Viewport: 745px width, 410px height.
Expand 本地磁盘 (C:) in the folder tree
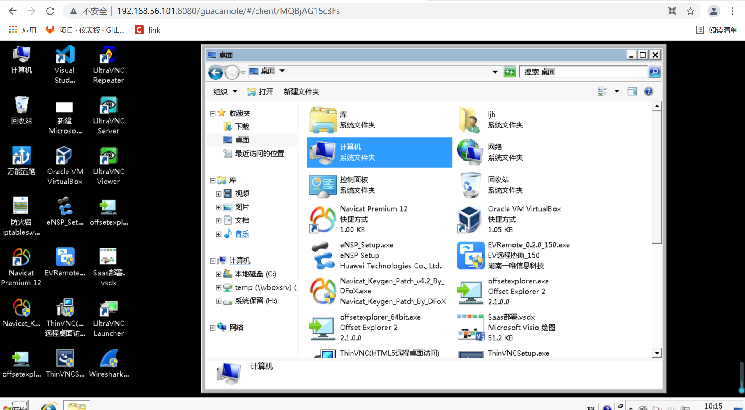[219, 274]
